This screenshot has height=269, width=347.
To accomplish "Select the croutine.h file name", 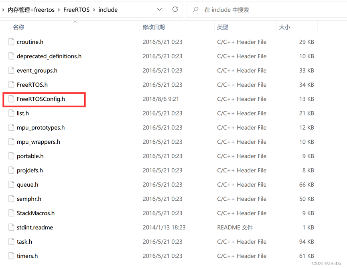I will 30,42.
